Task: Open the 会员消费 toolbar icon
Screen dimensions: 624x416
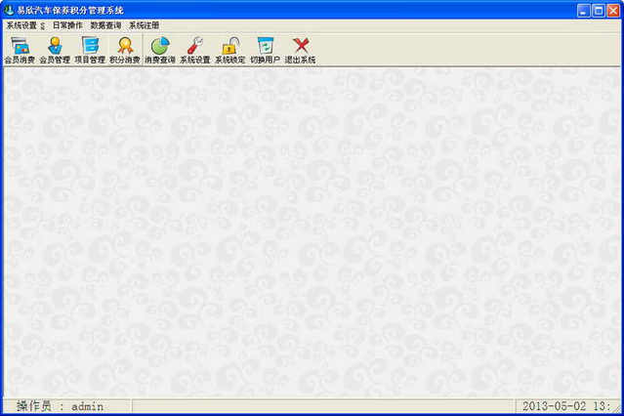Action: [20, 50]
